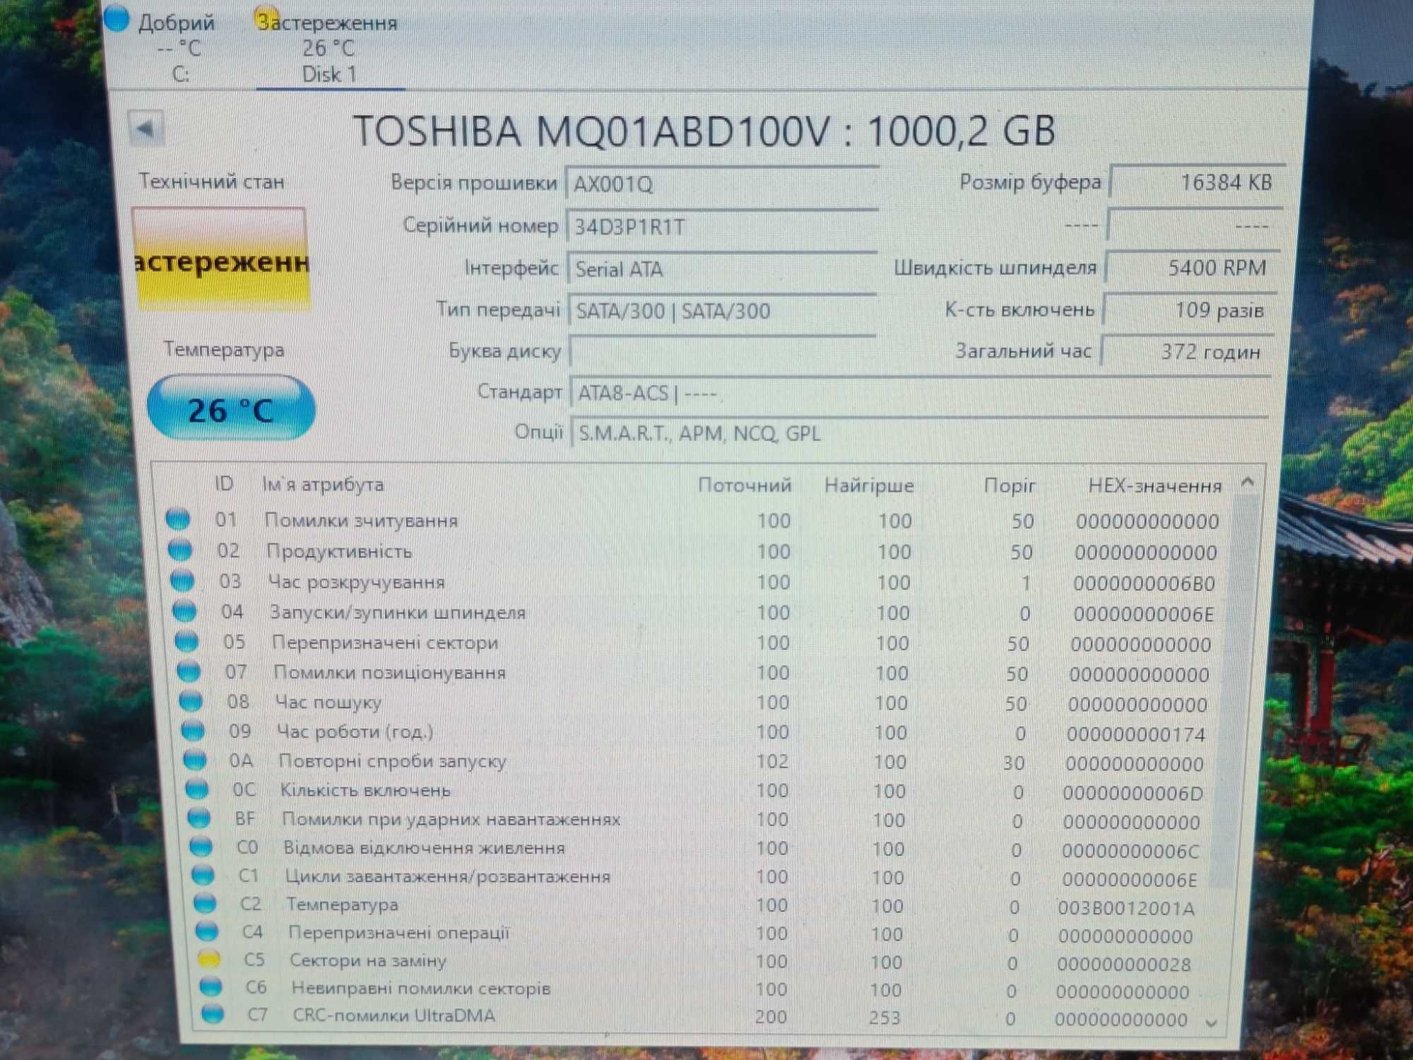Click the empty Буква диску field
Viewport: 1413px width, 1060px height.
tap(722, 351)
